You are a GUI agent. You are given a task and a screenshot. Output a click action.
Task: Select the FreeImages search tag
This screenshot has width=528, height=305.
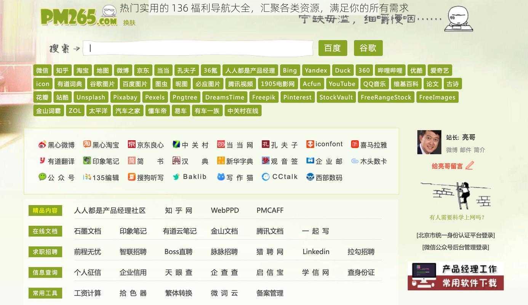coord(437,97)
